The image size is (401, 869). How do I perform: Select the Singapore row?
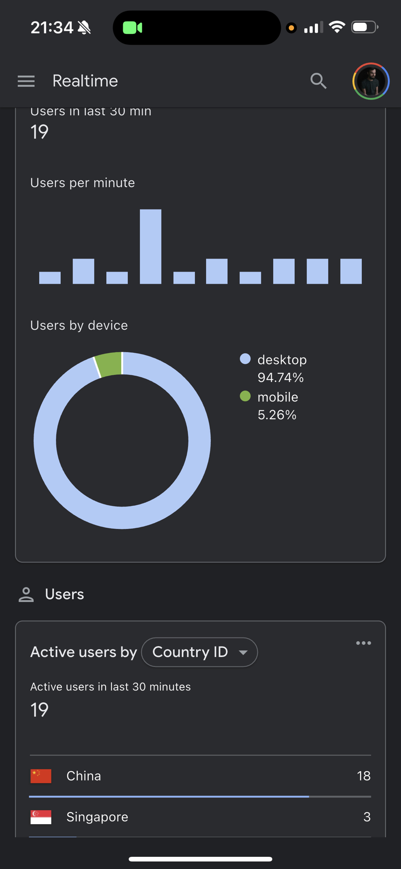[200, 817]
